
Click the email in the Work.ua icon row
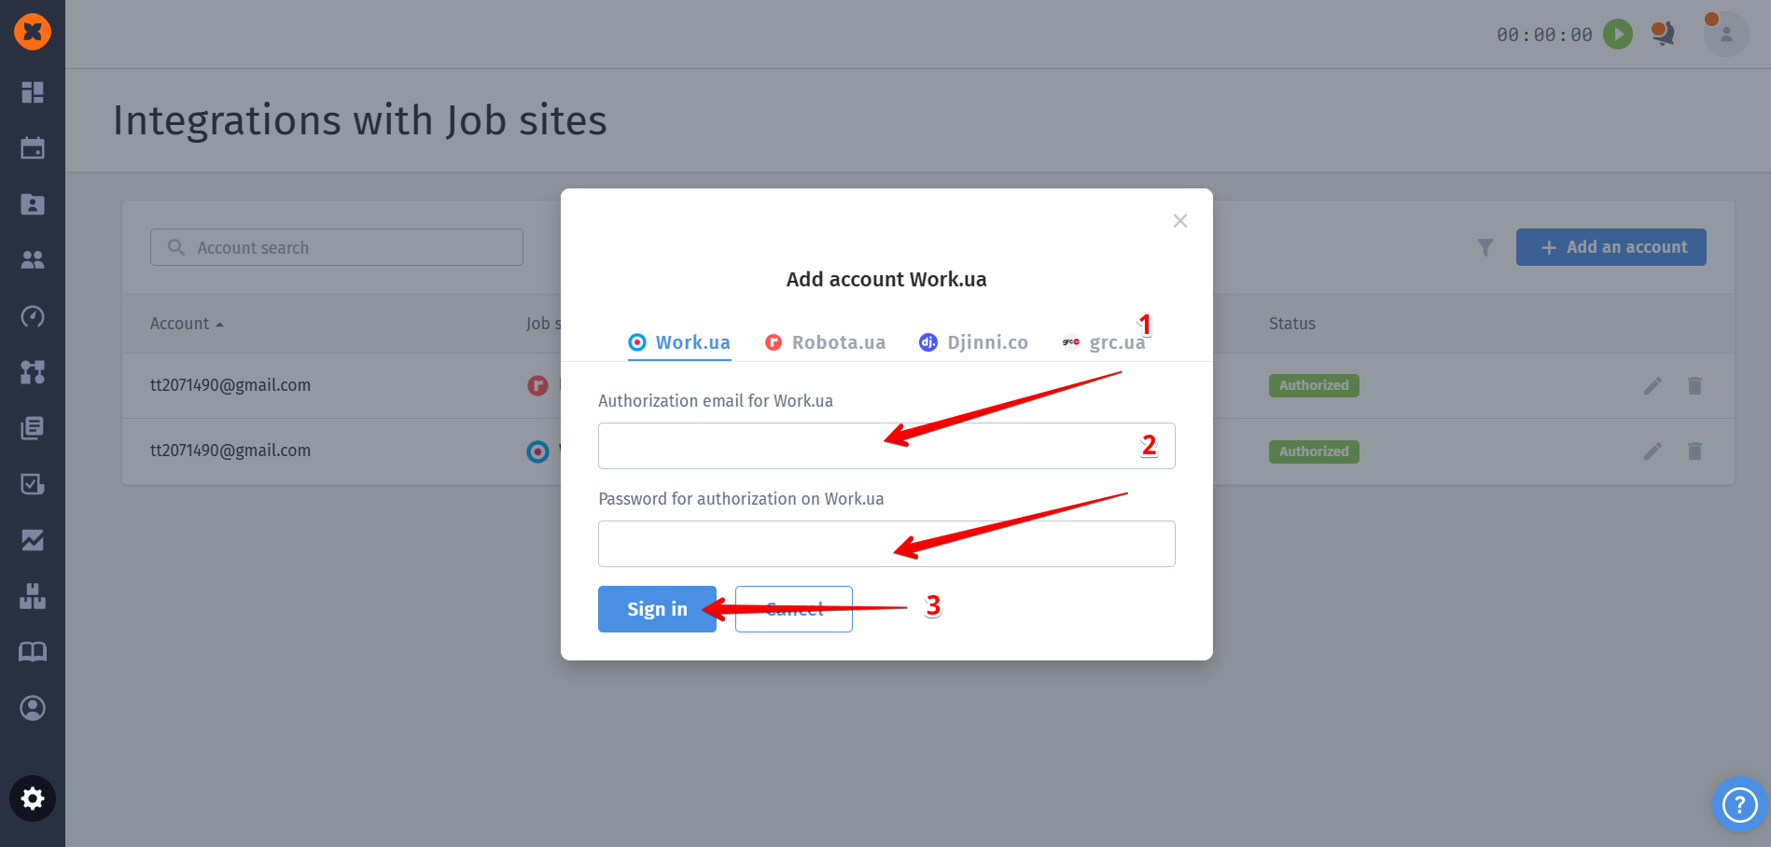[x=230, y=451]
